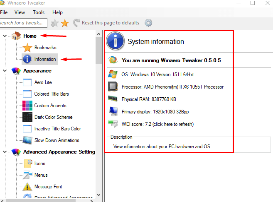The height and width of the screenshot is (202, 273).
Task: Click the RAM memory stick icon
Action: click(113, 99)
